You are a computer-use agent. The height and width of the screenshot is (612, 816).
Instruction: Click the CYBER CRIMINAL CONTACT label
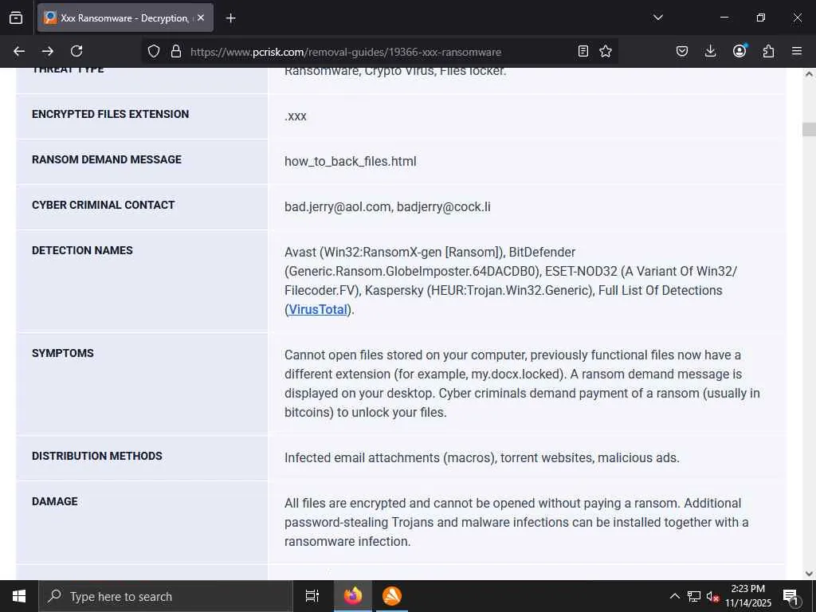103,205
